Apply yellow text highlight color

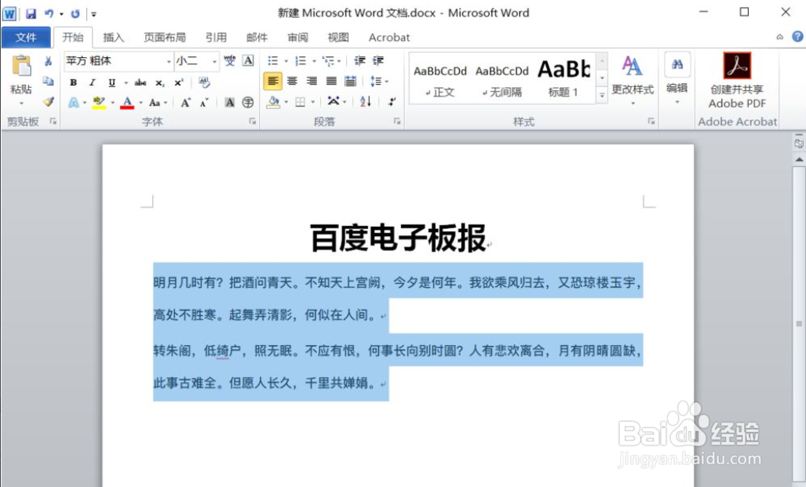(x=99, y=103)
